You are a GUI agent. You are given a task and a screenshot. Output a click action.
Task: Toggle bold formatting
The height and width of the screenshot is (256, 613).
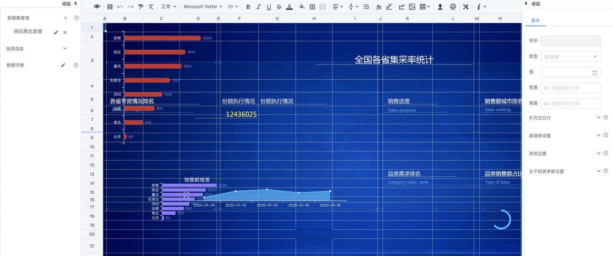(248, 7)
